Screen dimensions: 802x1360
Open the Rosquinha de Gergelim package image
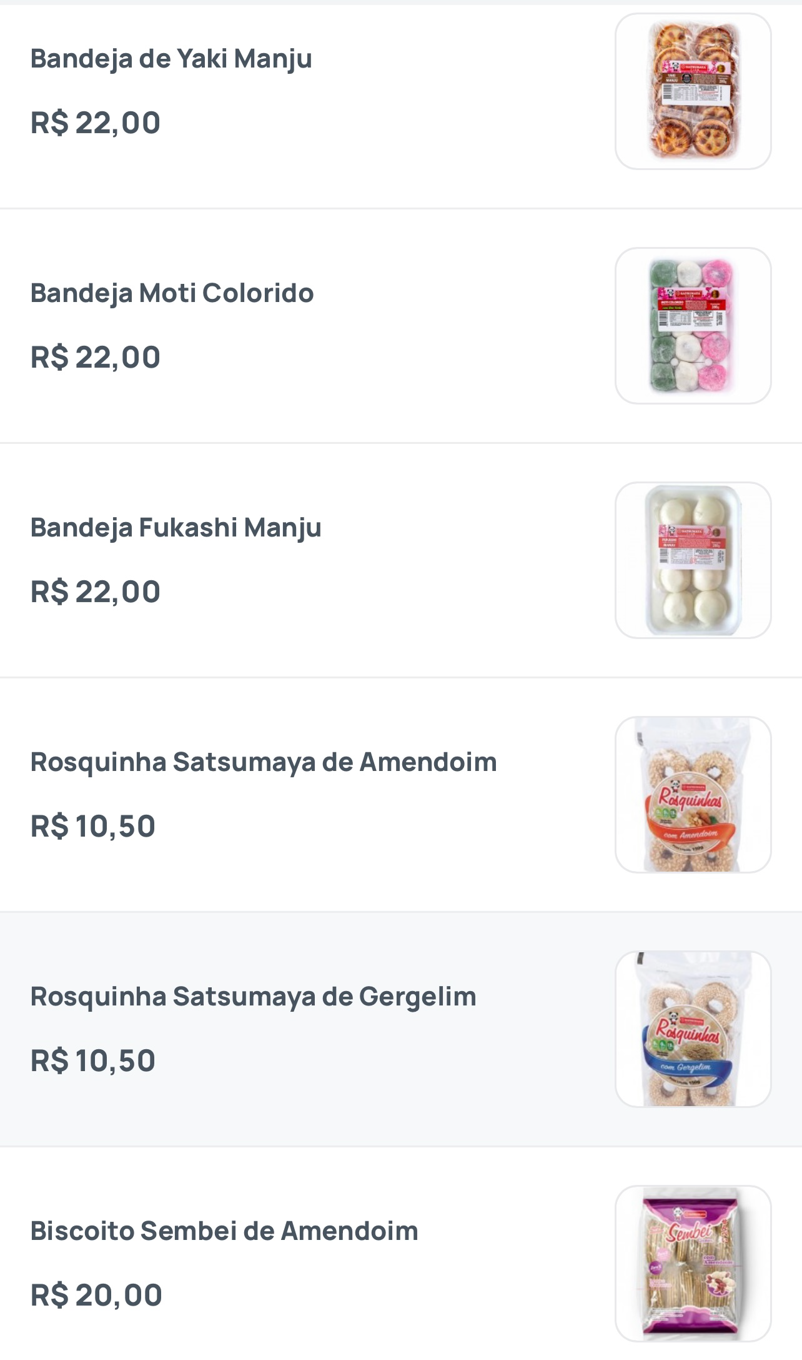click(x=693, y=1029)
